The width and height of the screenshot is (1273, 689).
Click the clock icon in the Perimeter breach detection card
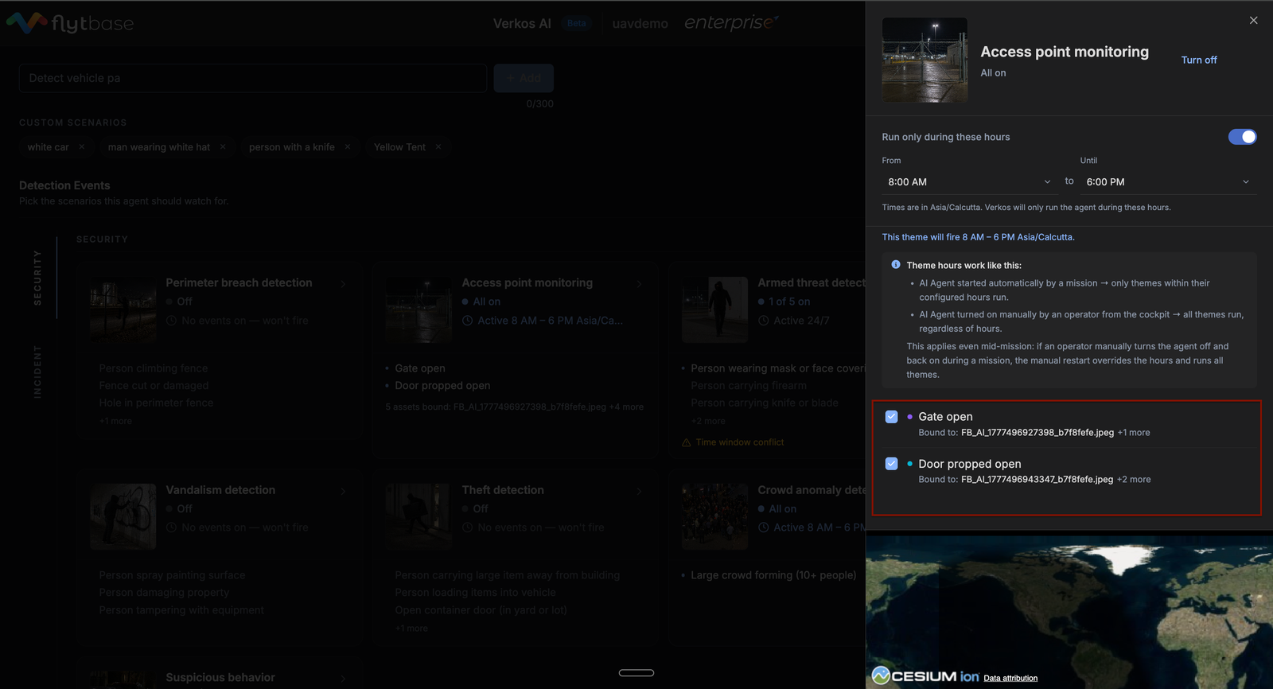[x=172, y=321]
